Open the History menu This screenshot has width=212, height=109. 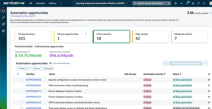[53, 3]
